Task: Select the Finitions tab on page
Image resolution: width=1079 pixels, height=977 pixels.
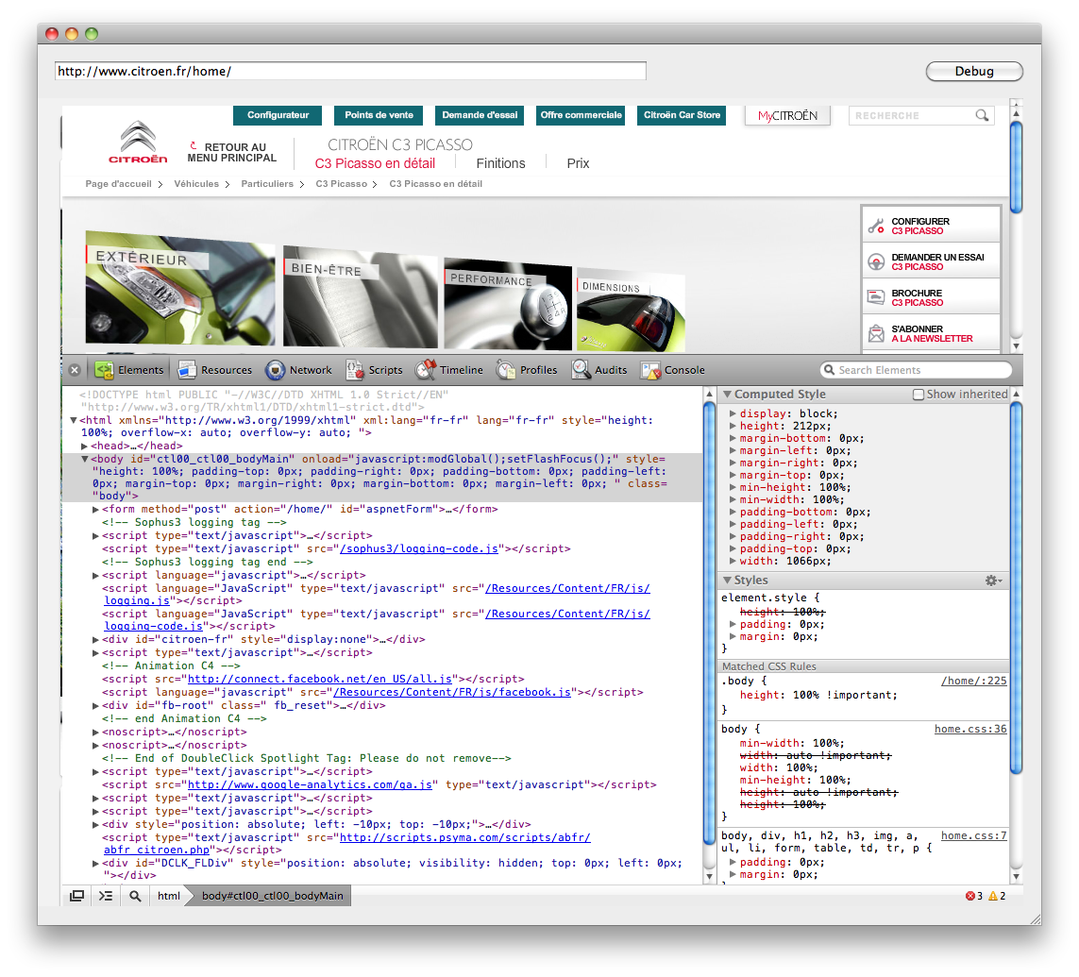Action: (x=500, y=163)
